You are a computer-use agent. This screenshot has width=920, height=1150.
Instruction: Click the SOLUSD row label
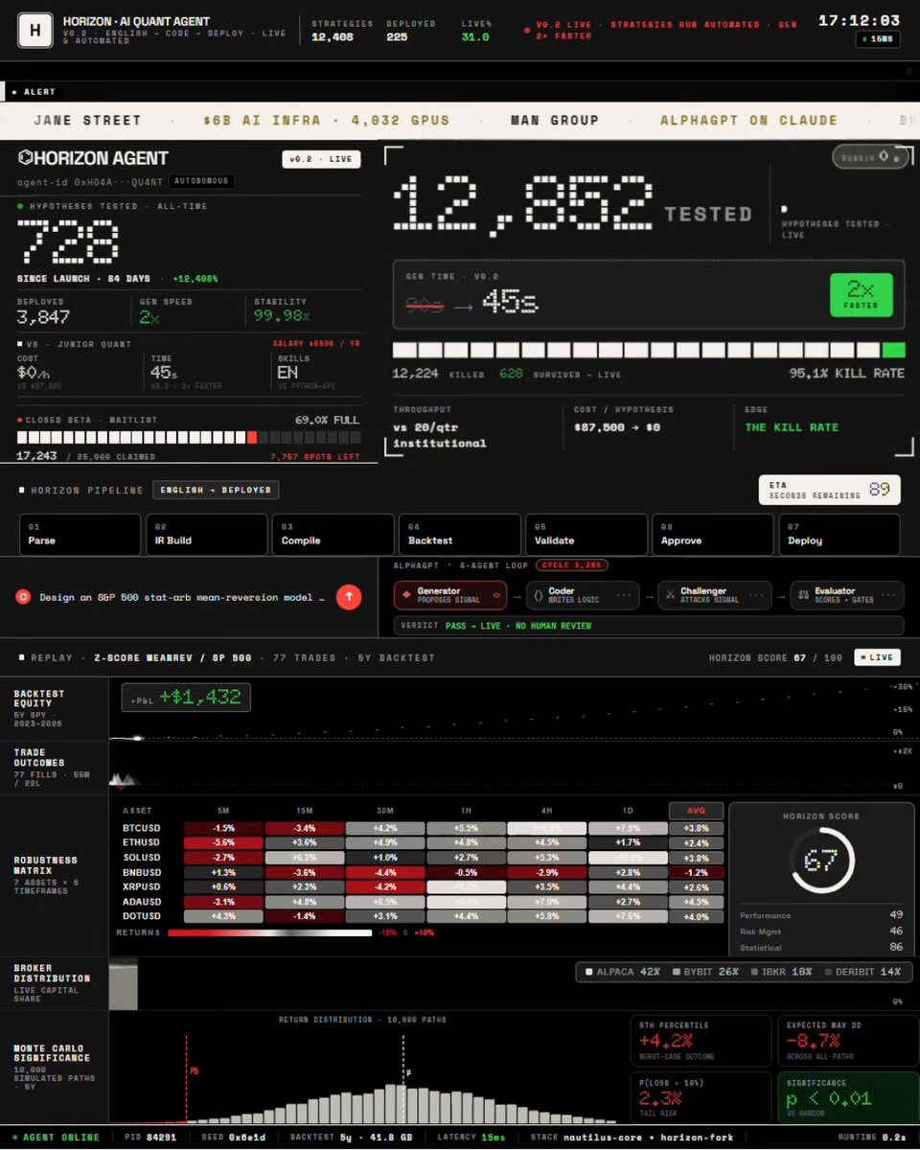(x=142, y=858)
